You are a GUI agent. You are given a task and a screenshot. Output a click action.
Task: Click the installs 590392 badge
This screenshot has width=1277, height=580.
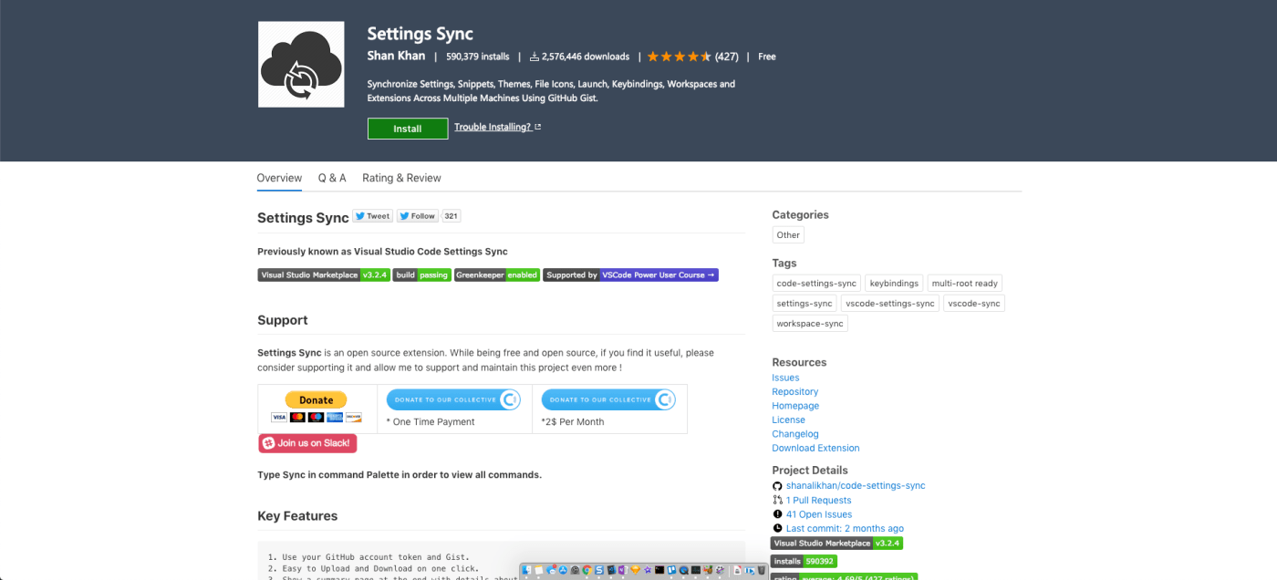[804, 562]
